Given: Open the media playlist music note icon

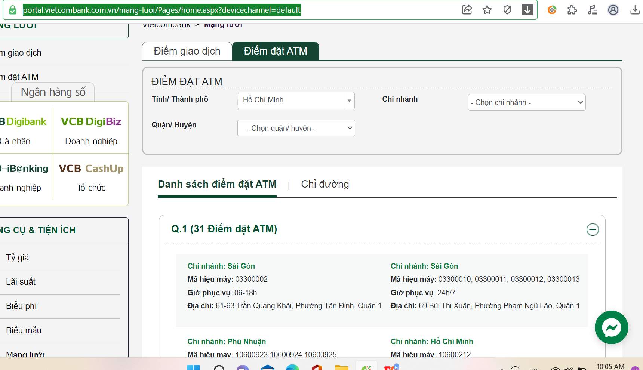Looking at the screenshot, I should pos(593,10).
